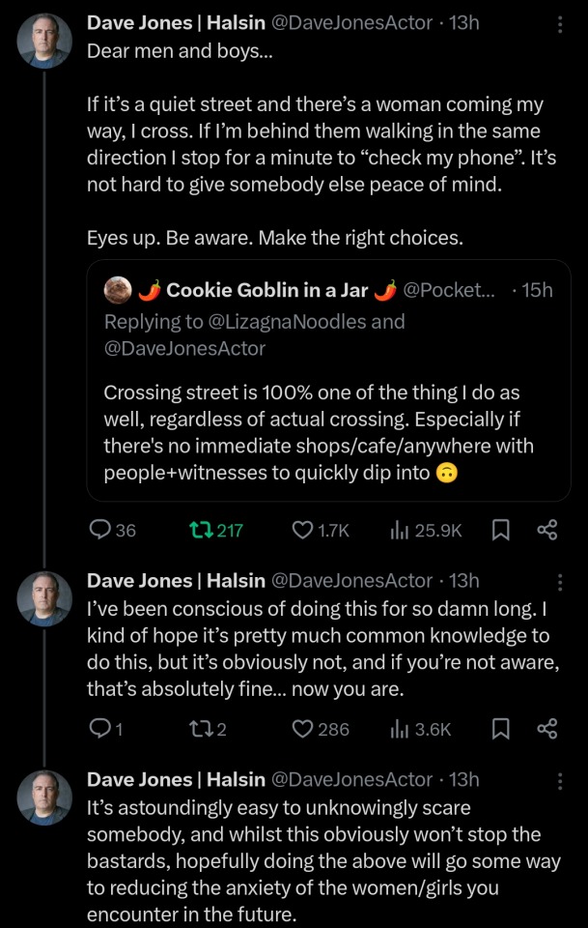Reply to second tweet with 1 comment

point(100,729)
